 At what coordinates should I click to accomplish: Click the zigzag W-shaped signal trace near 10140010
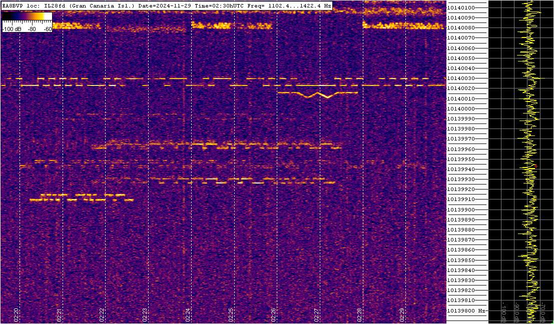point(318,94)
